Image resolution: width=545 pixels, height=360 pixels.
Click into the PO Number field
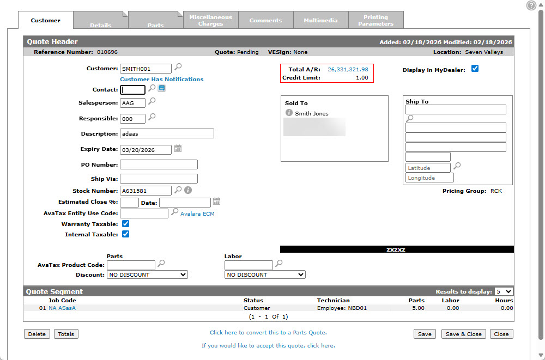(x=159, y=164)
